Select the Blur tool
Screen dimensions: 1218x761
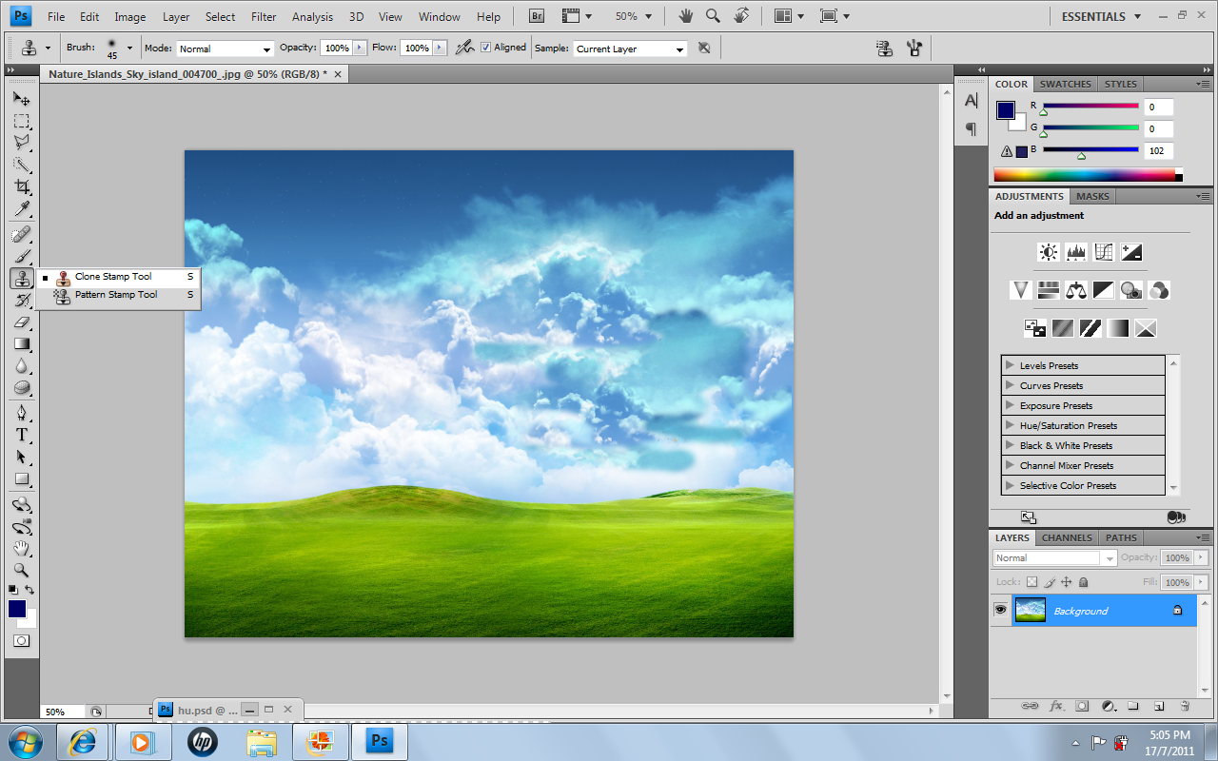[x=21, y=366]
